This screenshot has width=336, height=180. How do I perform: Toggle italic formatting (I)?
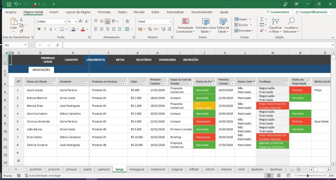(x=45, y=29)
